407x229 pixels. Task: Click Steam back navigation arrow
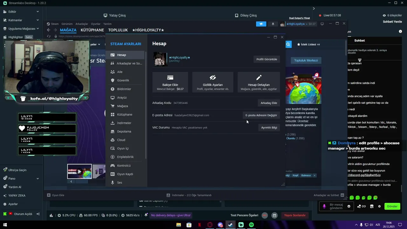tap(49, 30)
